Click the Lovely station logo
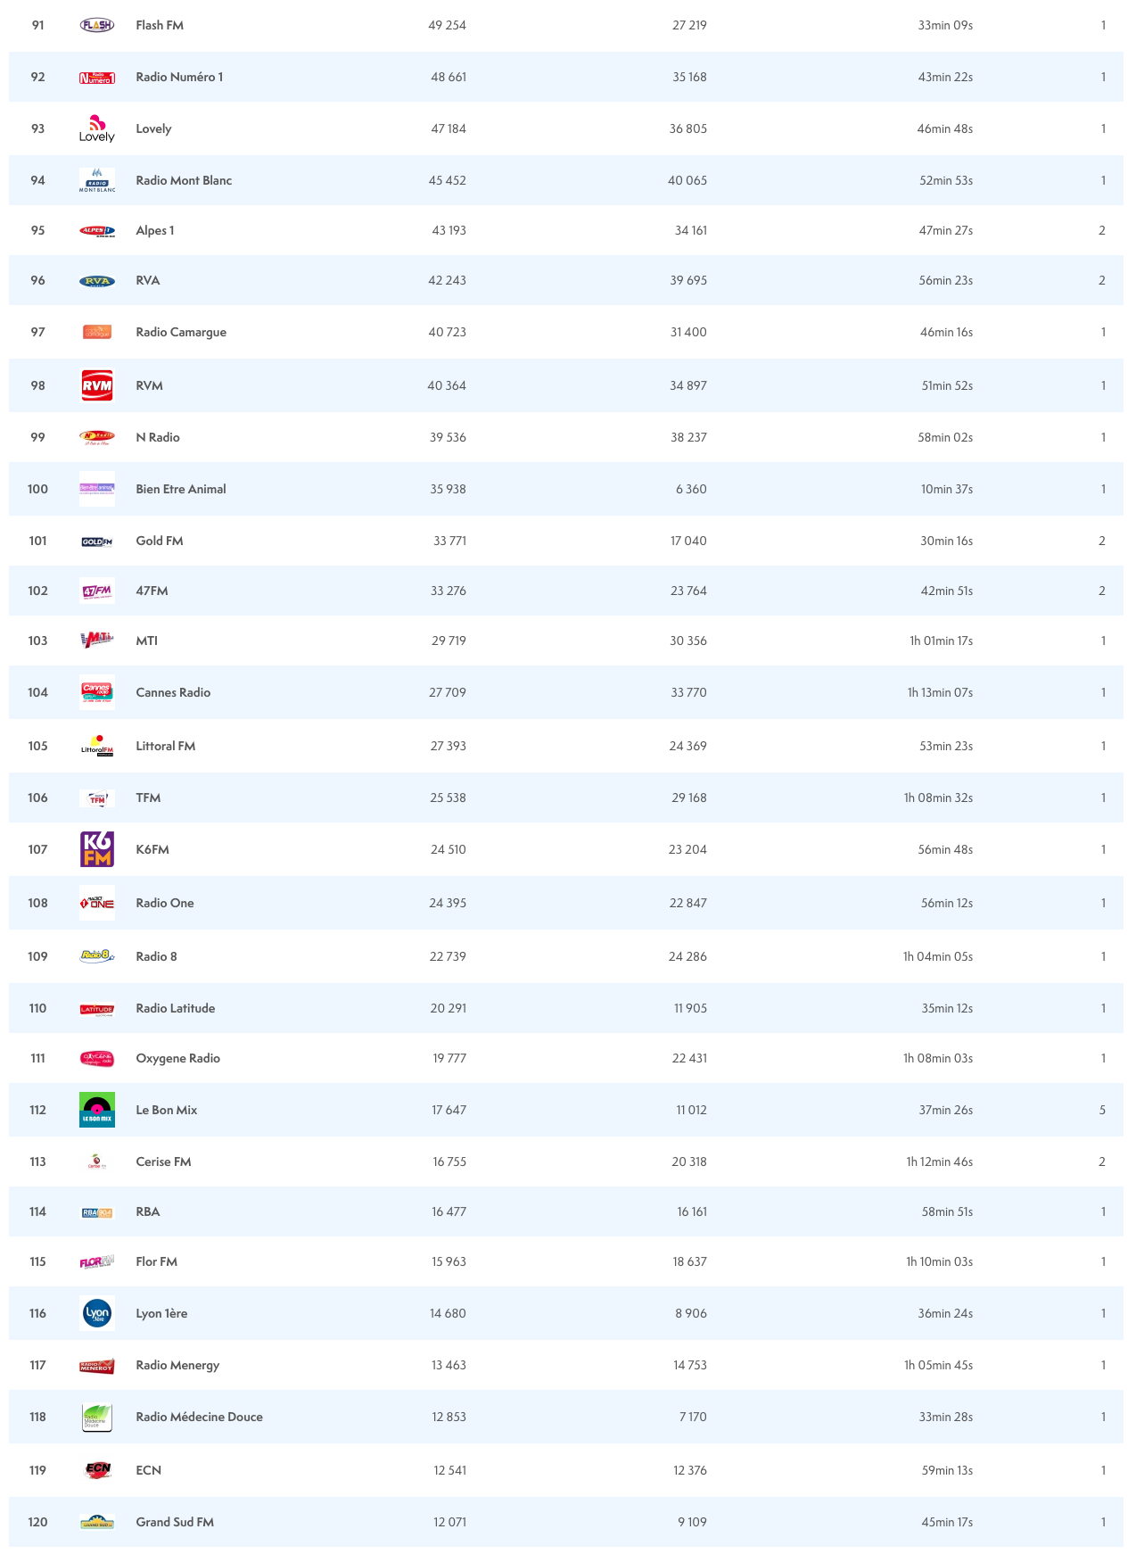Viewport: 1136px width, 1554px height. coord(96,128)
